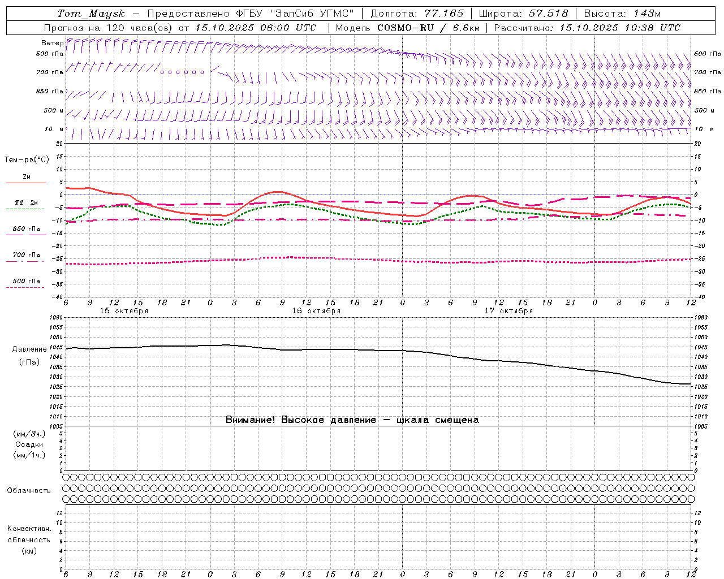Click the Давление pressure panel label
Screen dimensions: 724x579
(29, 349)
